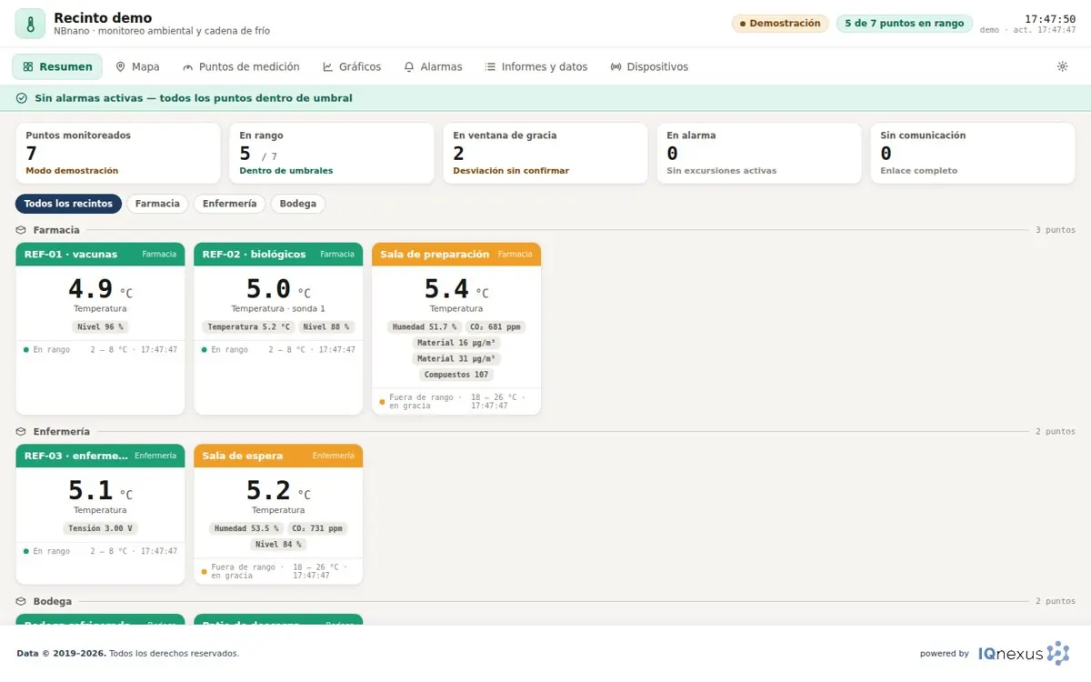Click the En rango summary tile
Image resolution: width=1091 pixels, height=682 pixels.
coord(332,154)
